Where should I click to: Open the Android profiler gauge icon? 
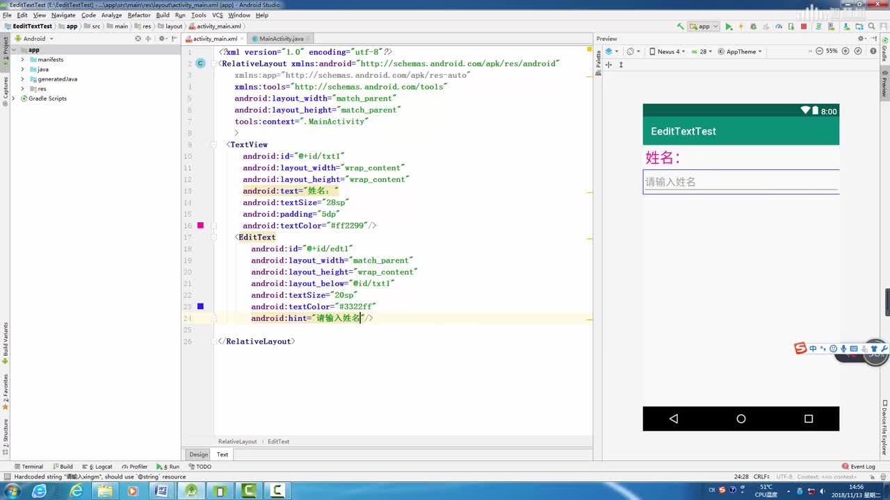[779, 26]
